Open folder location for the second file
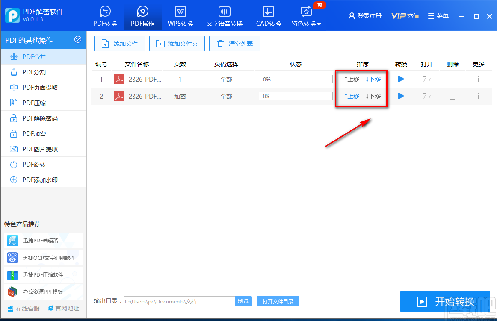 [x=426, y=96]
